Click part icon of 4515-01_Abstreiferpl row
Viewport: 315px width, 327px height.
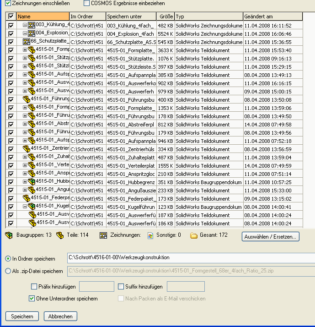click(32, 124)
